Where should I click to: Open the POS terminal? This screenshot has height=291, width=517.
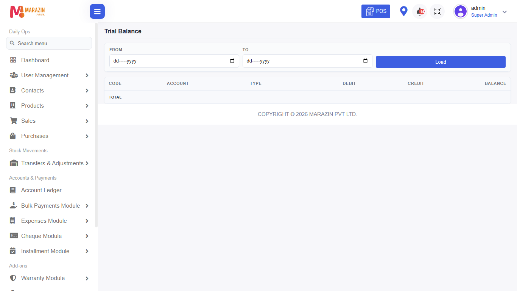coord(376,11)
